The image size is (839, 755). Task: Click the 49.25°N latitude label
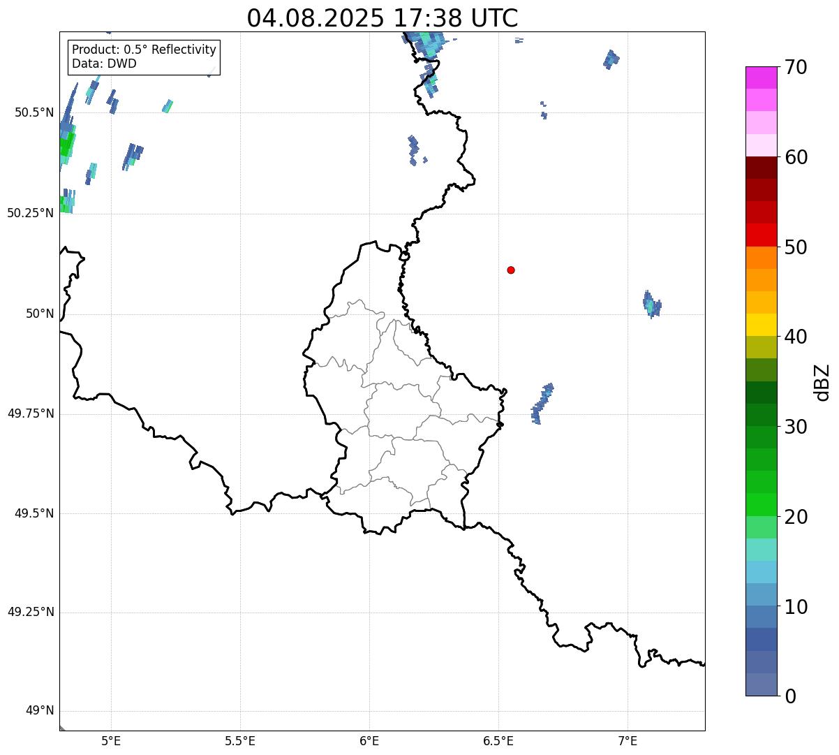pos(31,613)
